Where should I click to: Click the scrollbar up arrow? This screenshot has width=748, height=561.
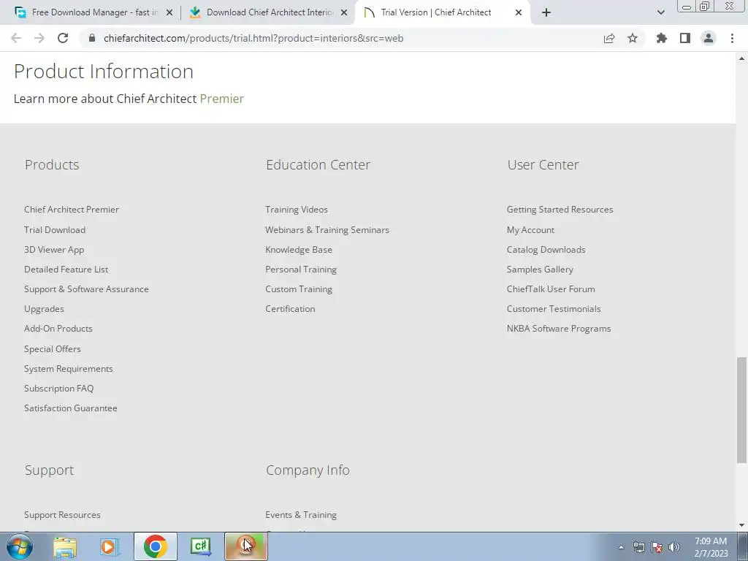pyautogui.click(x=741, y=58)
